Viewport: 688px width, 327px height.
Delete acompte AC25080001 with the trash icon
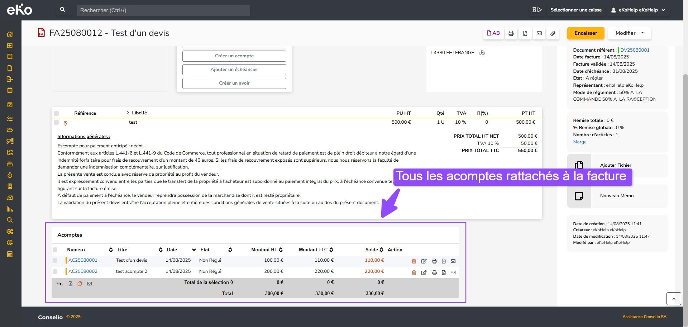click(414, 261)
